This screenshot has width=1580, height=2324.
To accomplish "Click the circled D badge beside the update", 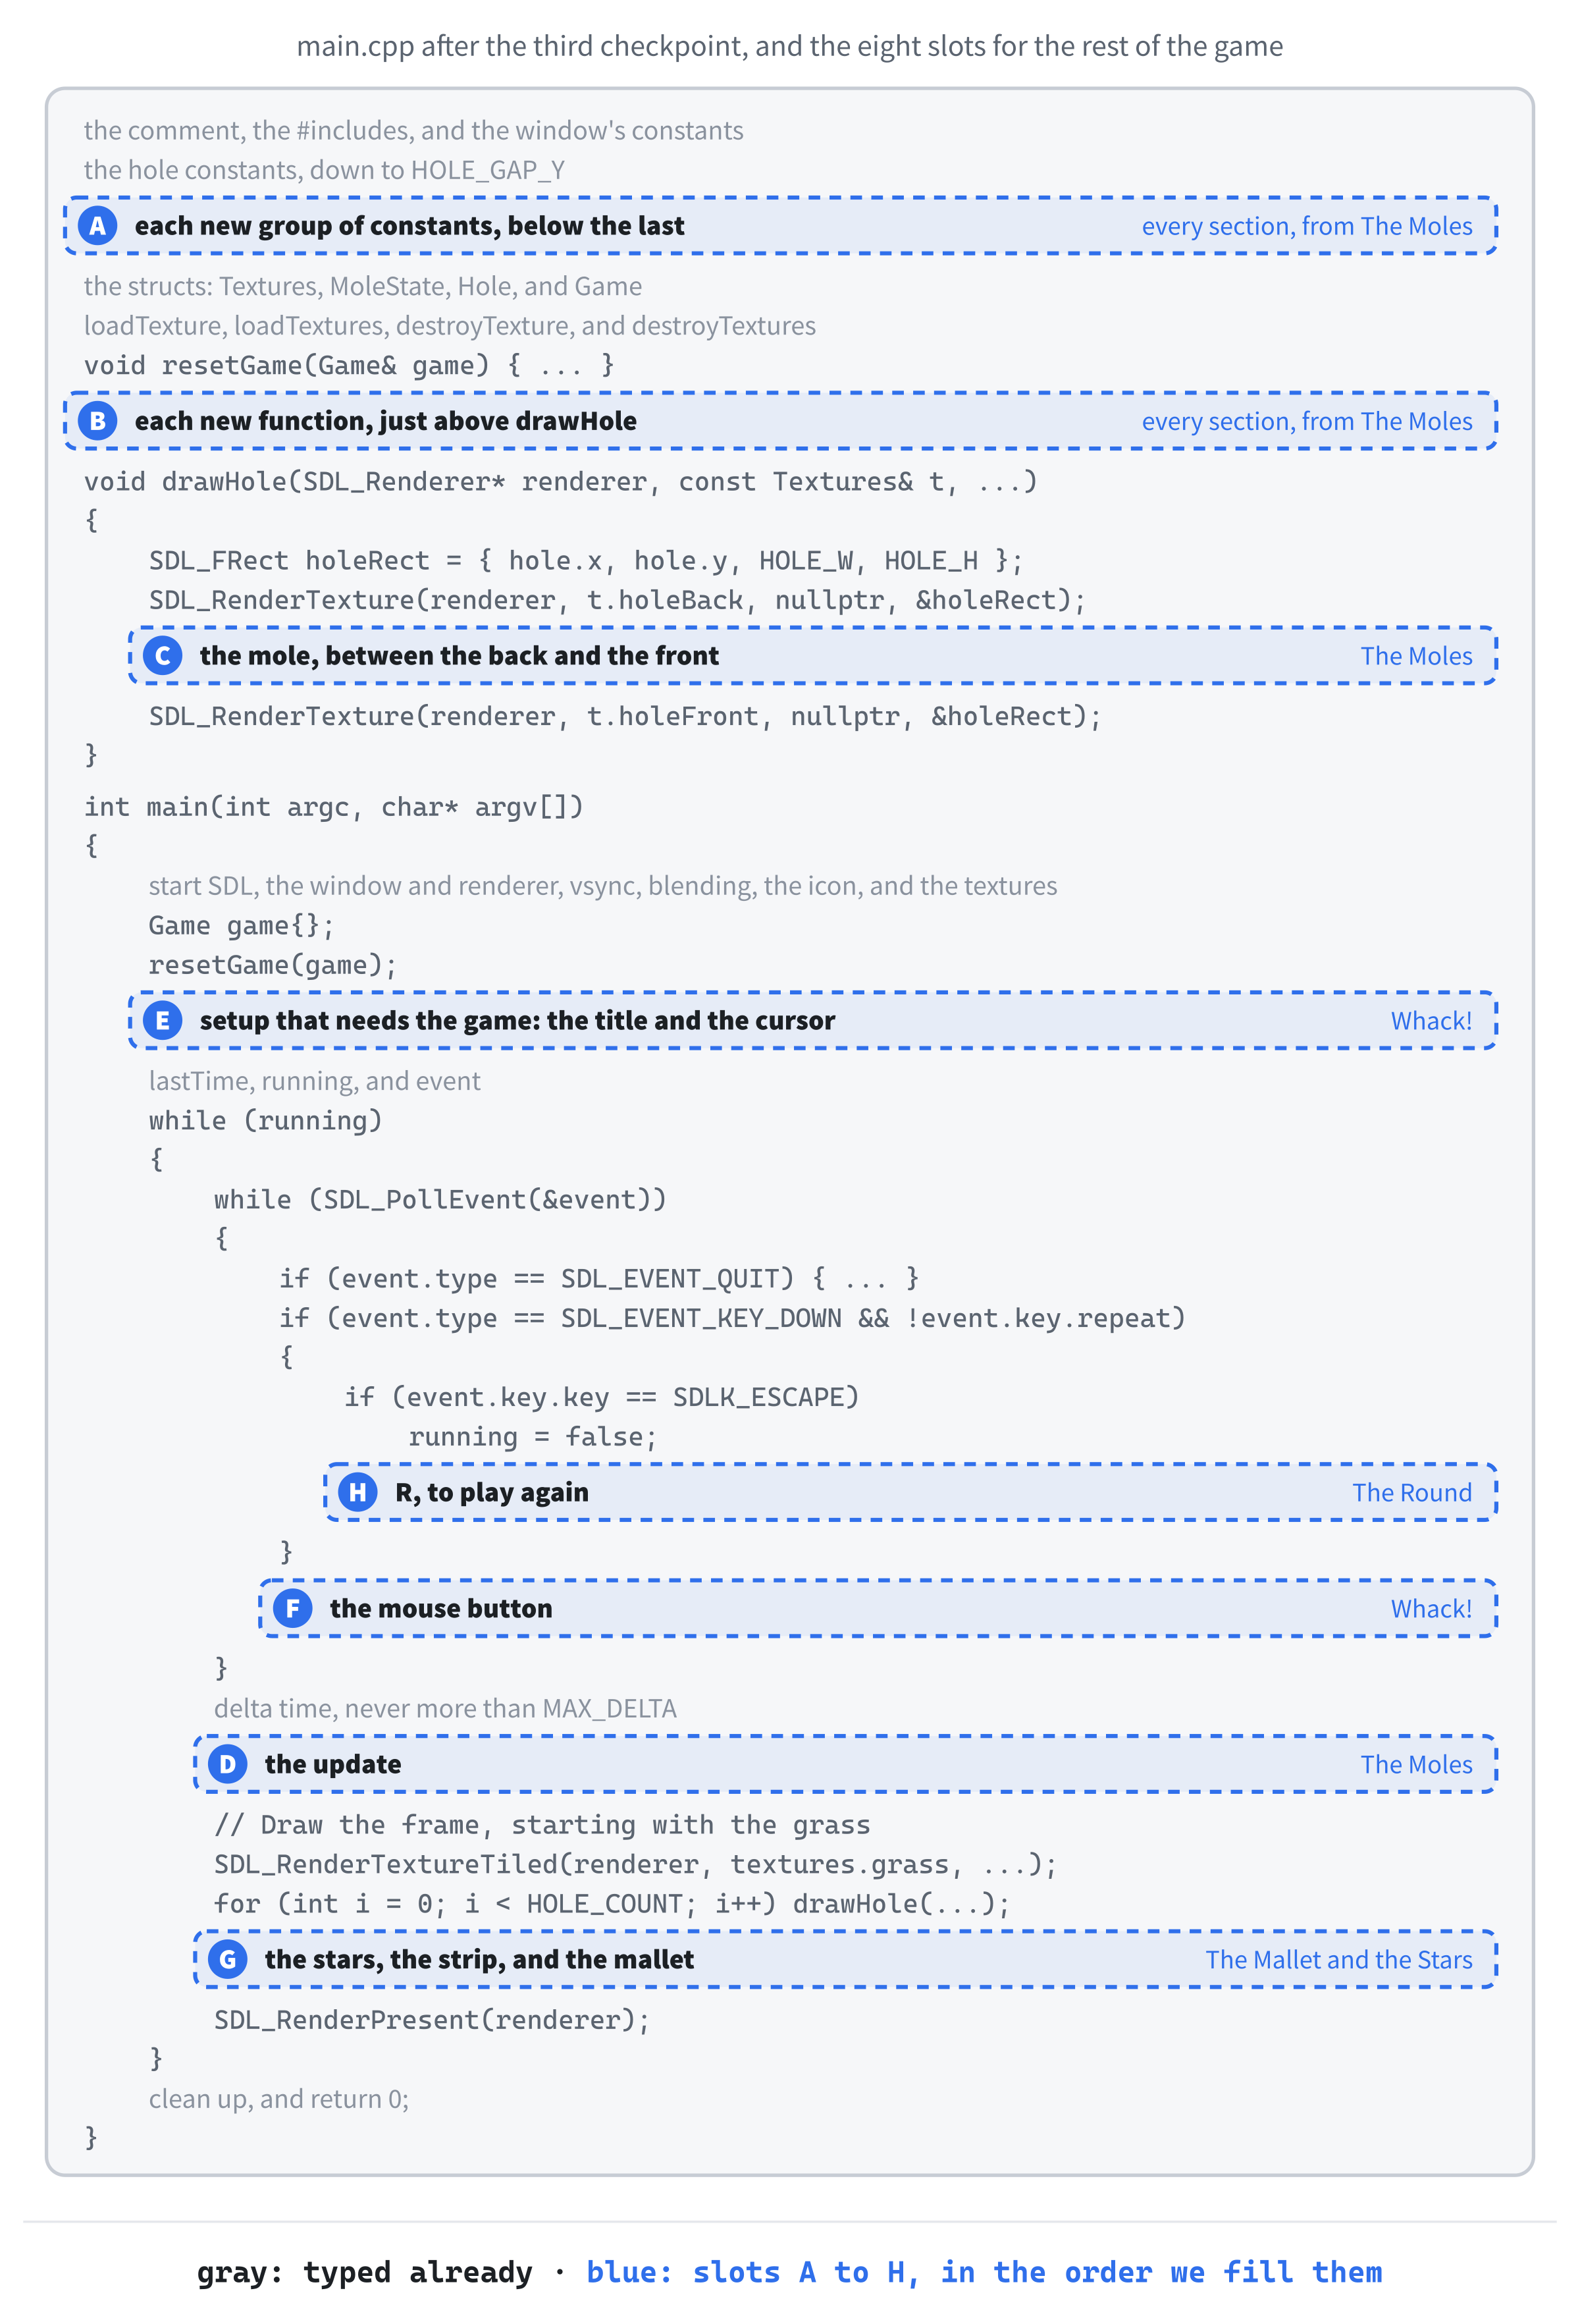I will (x=228, y=1764).
